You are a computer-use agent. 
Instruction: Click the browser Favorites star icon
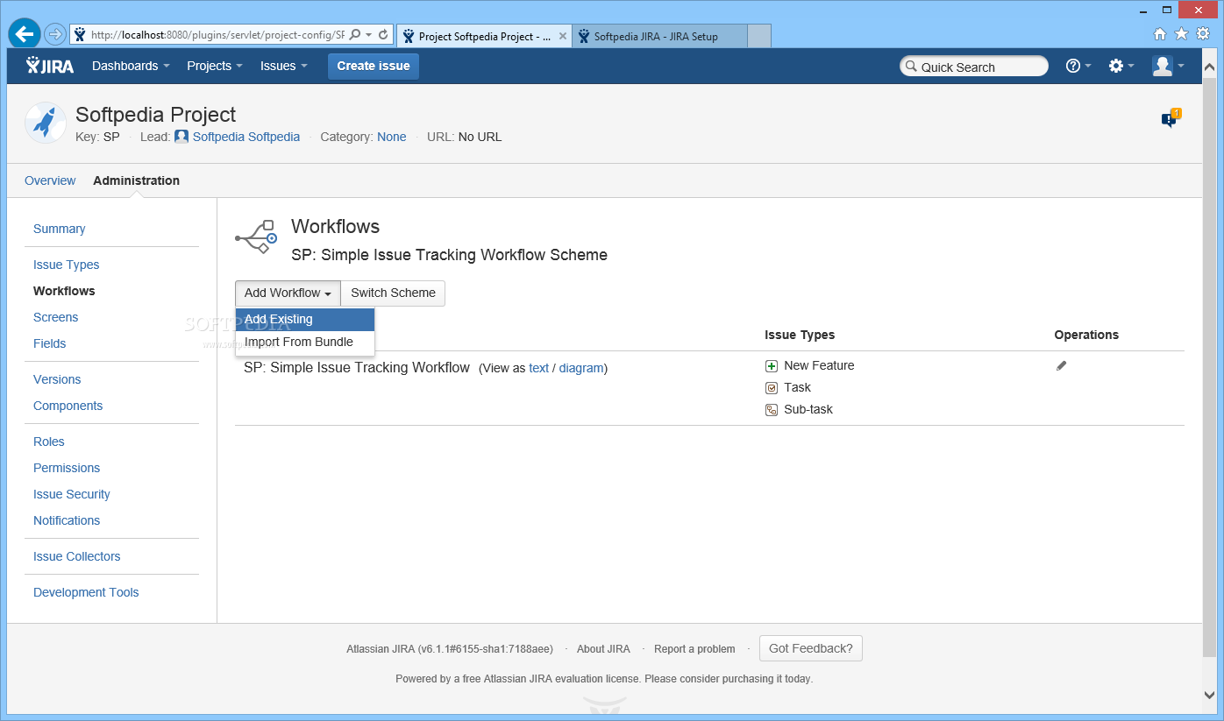click(1181, 34)
